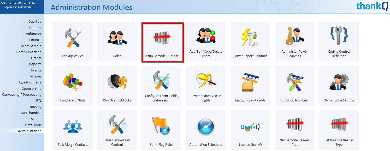Open Sponsorship in the sidebar
This screenshot has width=390, height=151.
[x=32, y=88]
